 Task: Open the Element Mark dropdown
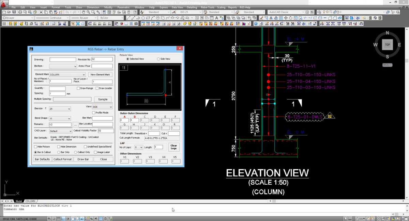tap(84, 74)
